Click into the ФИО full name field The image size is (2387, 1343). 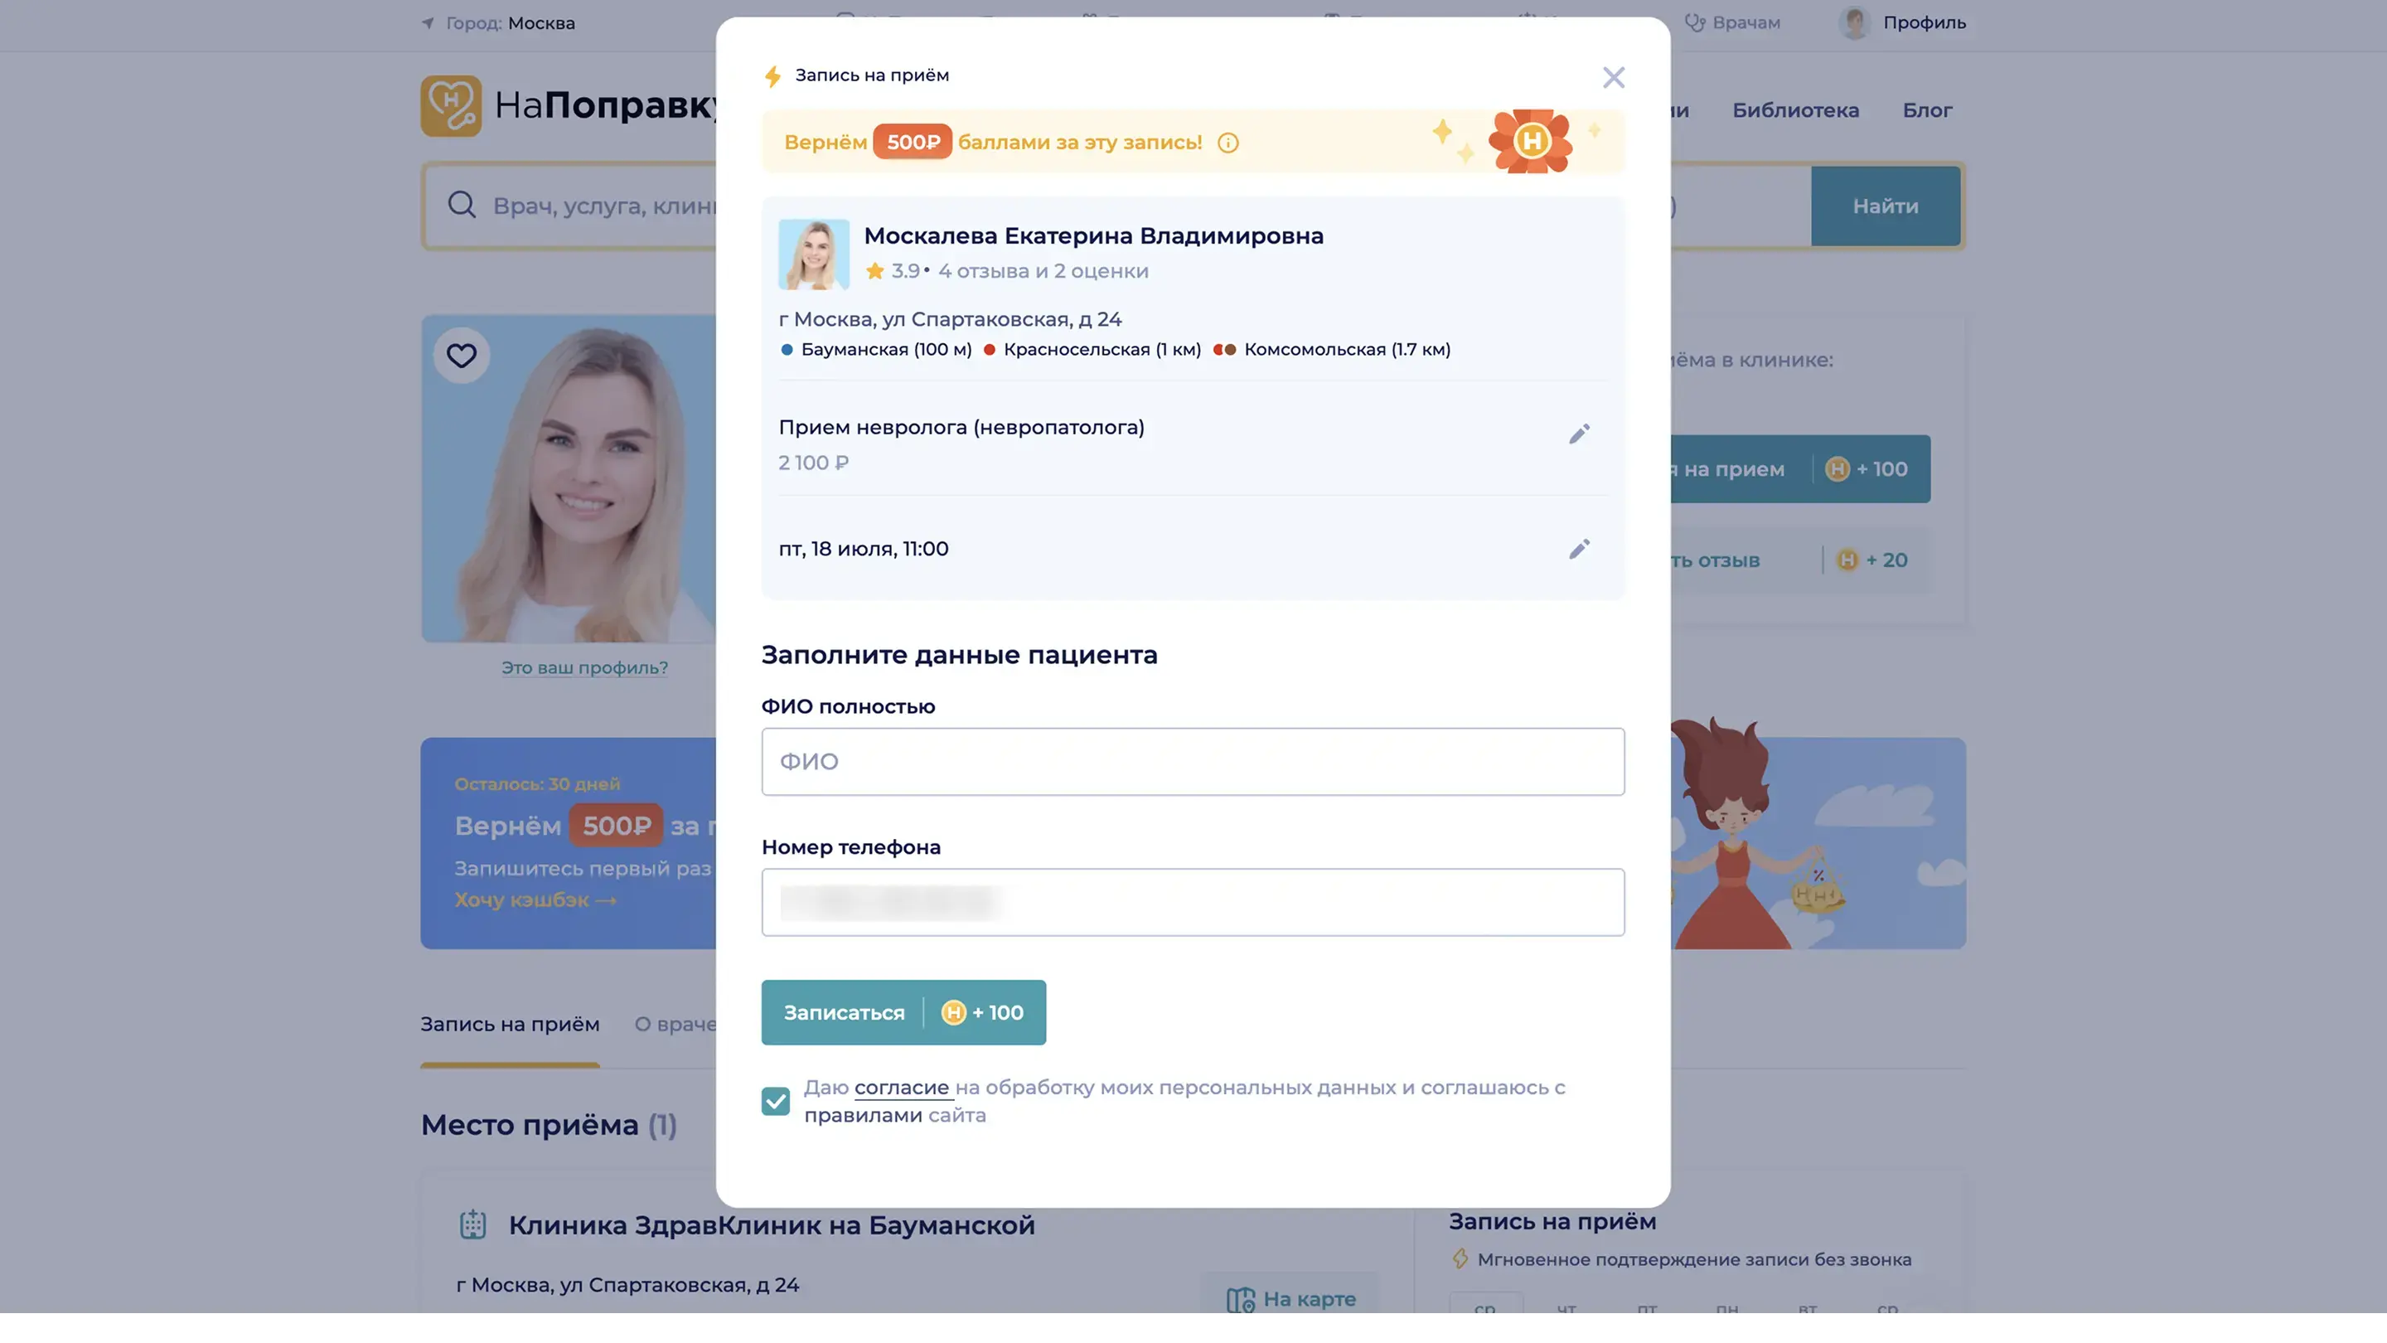click(1193, 761)
